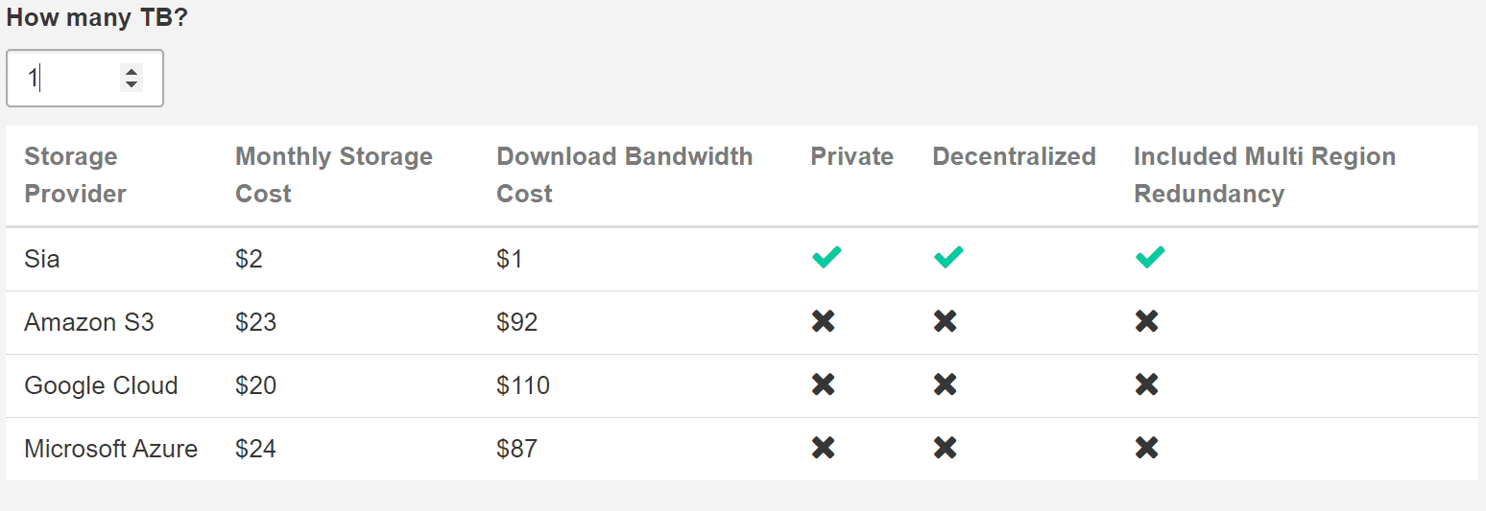1486x511 pixels.
Task: Click the Sia Decentralized green checkmark
Action: point(948,257)
